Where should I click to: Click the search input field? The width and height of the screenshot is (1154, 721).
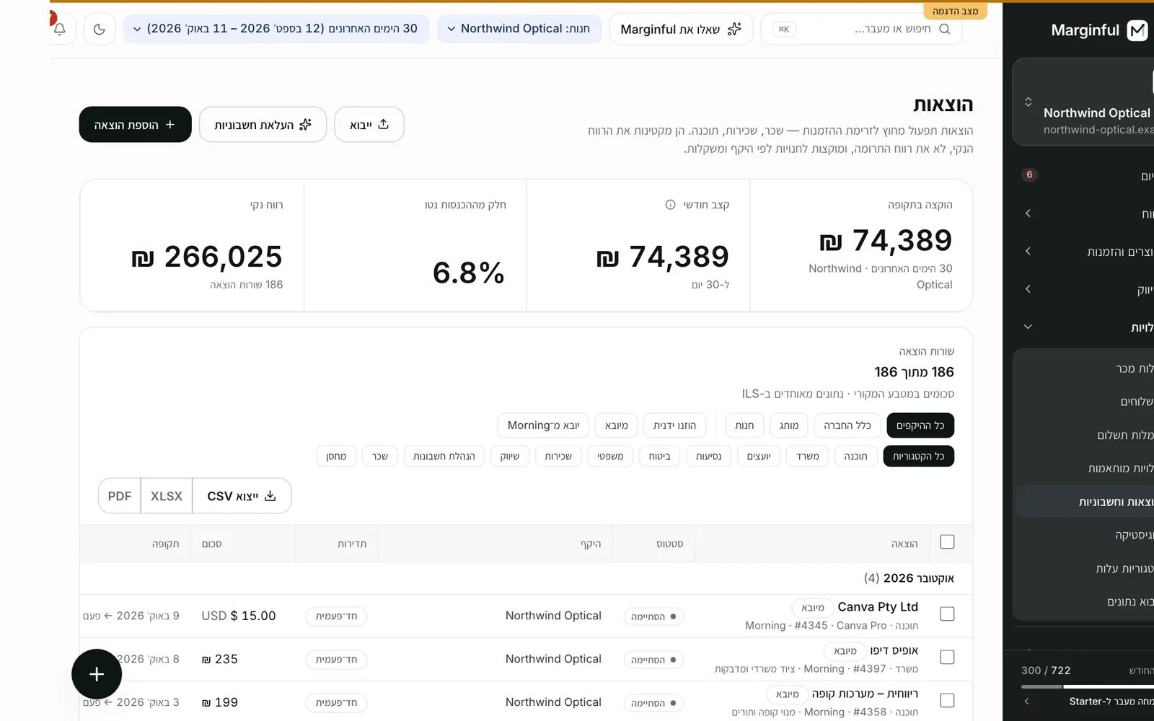tap(862, 29)
